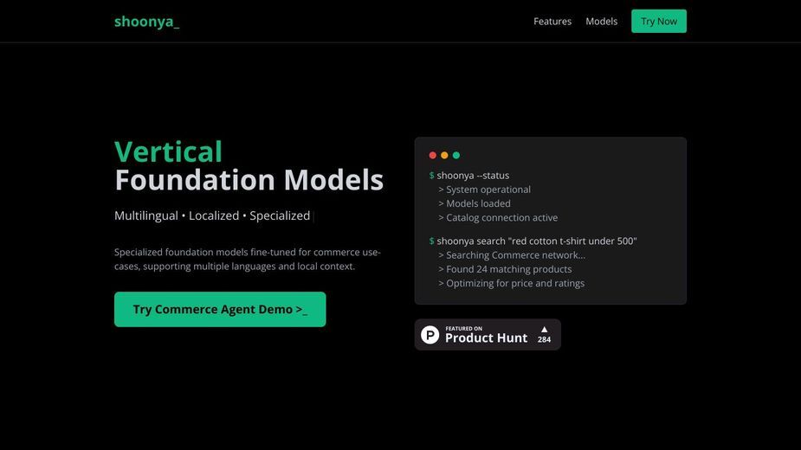Click the shoonya --status command line
The height and width of the screenshot is (450, 801).
(x=473, y=175)
